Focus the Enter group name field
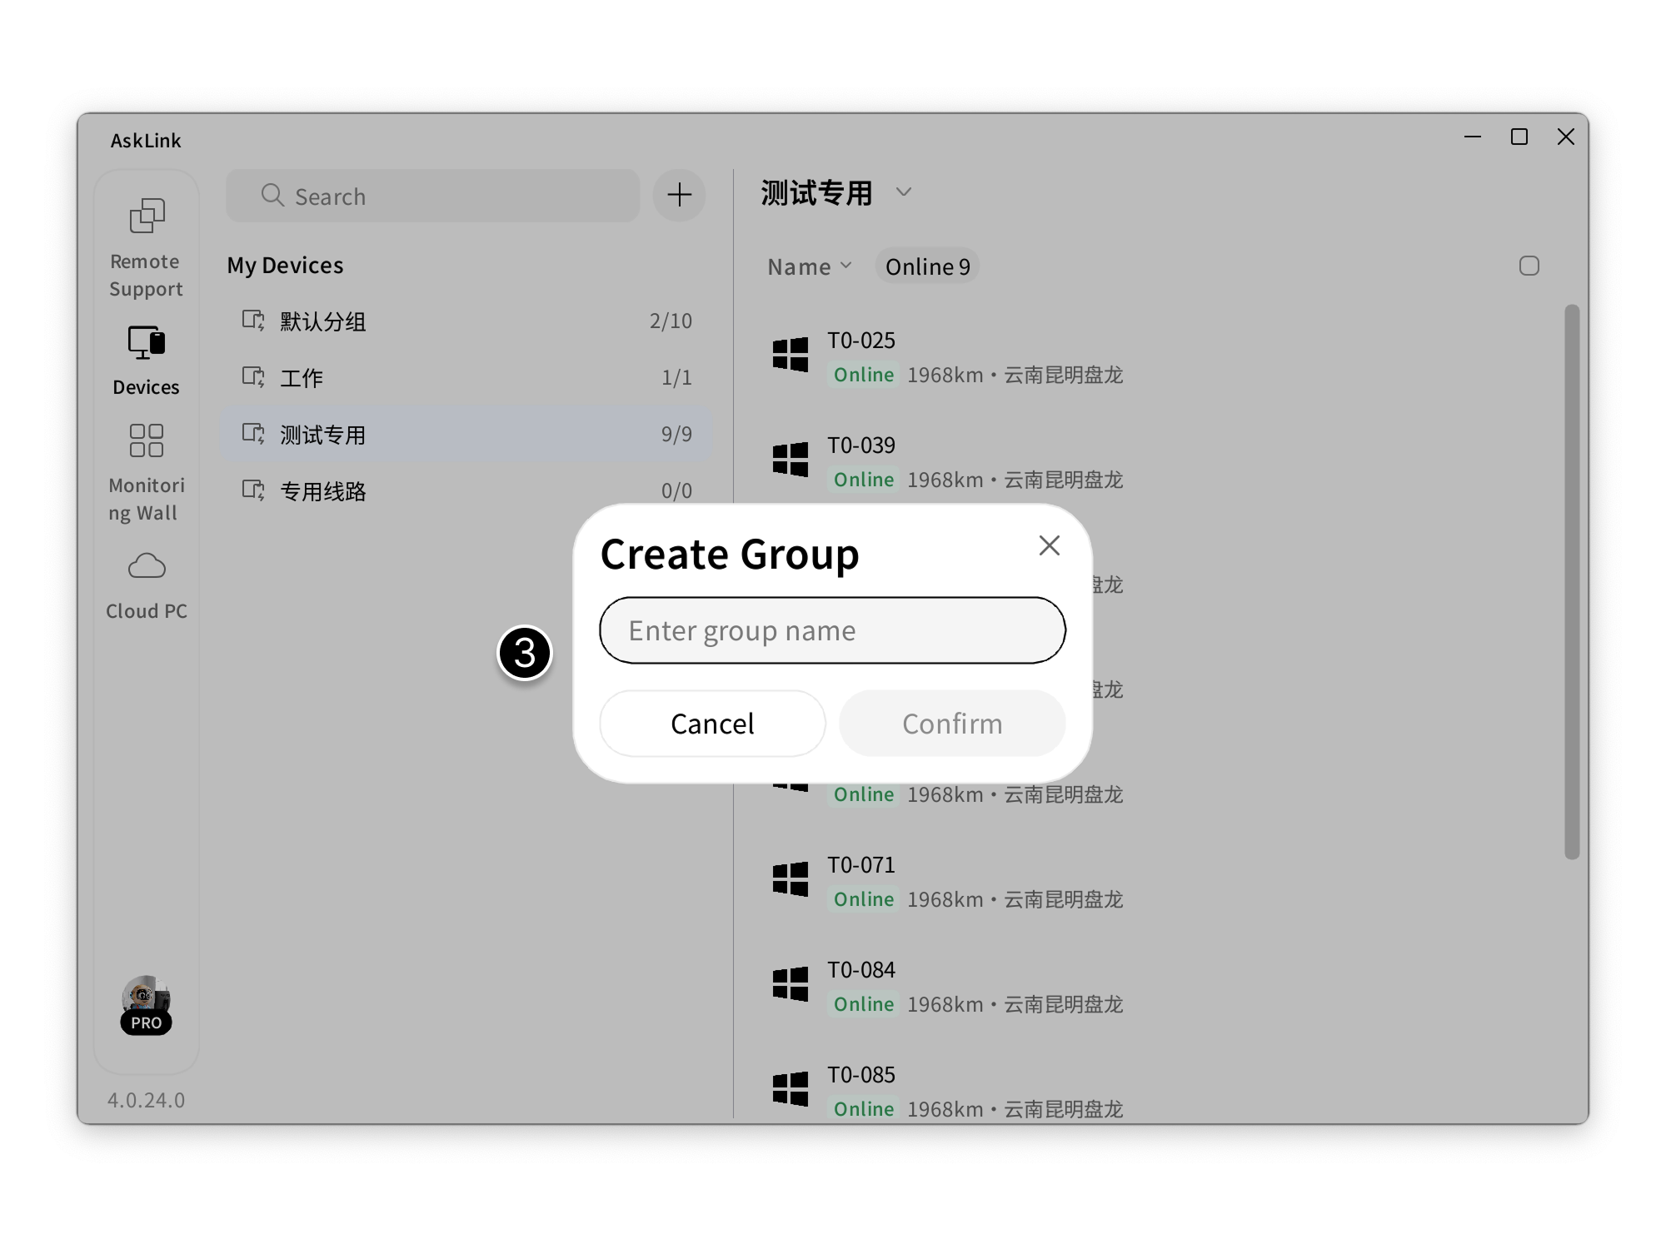This screenshot has width=1666, height=1249. click(x=831, y=630)
